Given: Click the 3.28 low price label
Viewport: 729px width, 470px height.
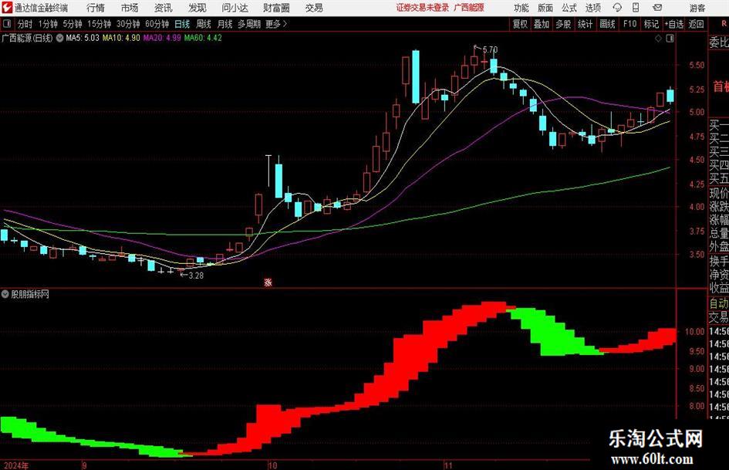Looking at the screenshot, I should 196,275.
